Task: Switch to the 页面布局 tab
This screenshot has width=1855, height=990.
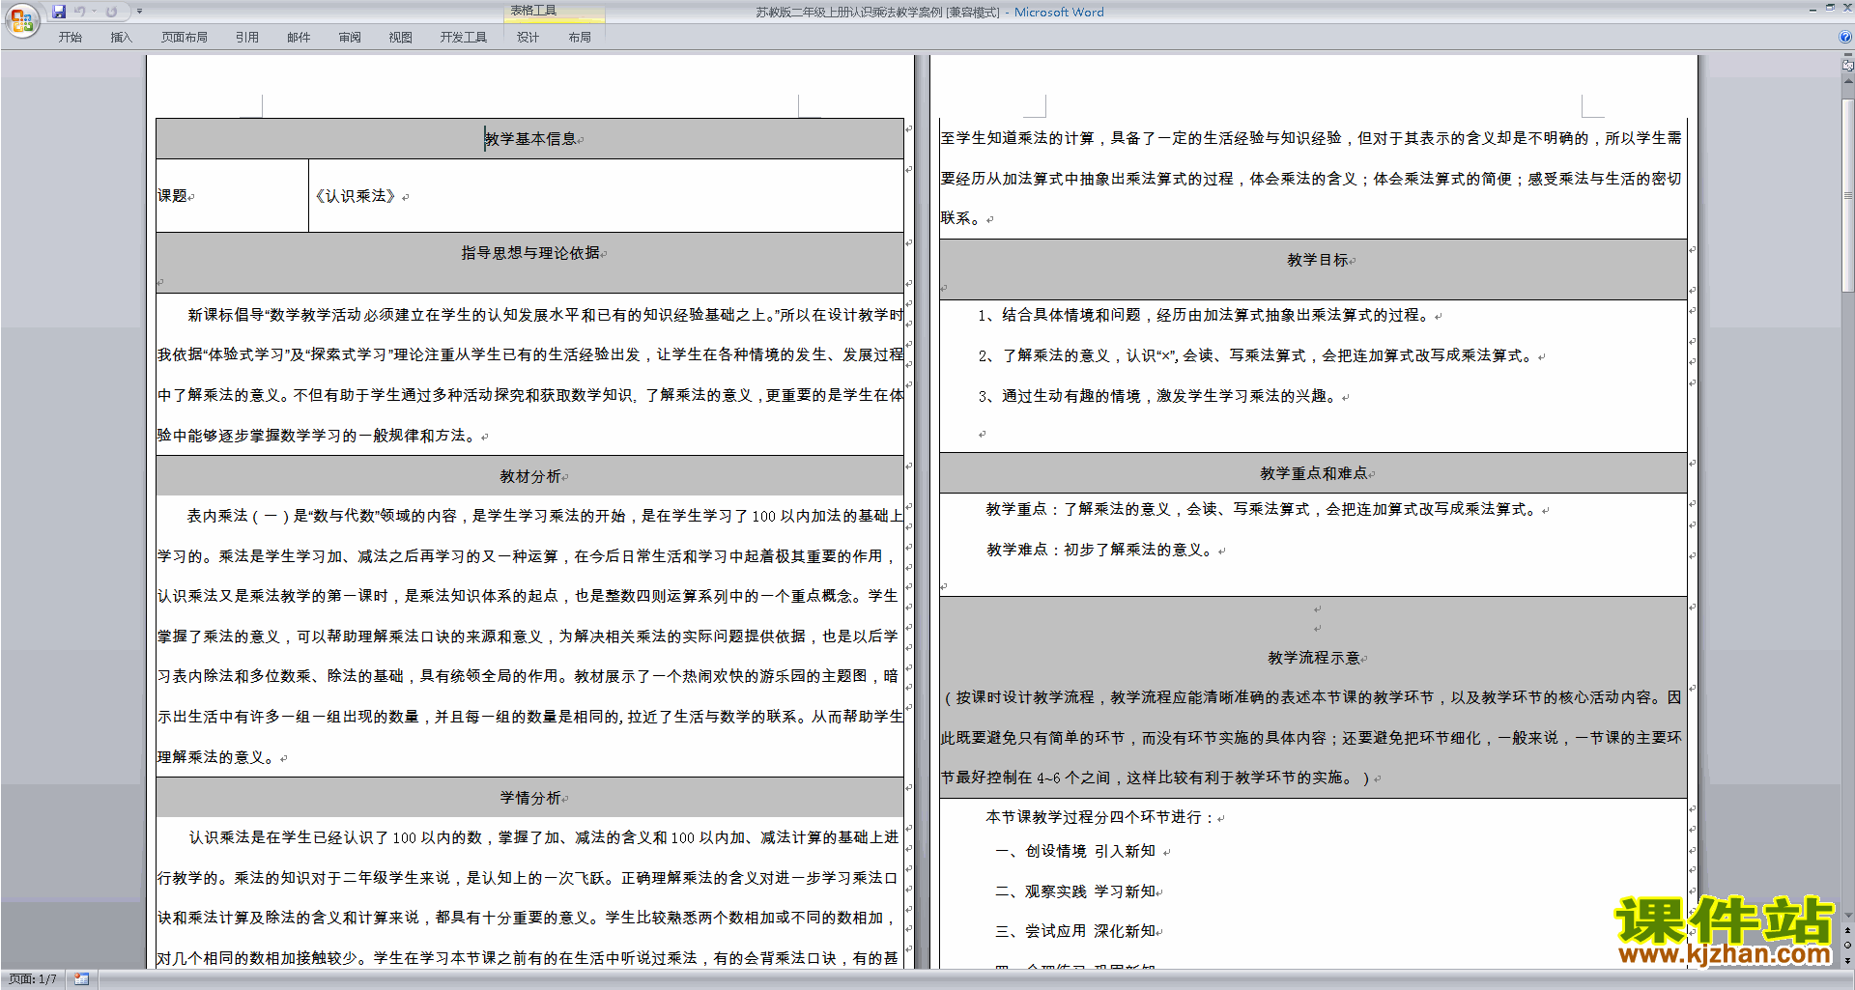Action: pos(185,37)
